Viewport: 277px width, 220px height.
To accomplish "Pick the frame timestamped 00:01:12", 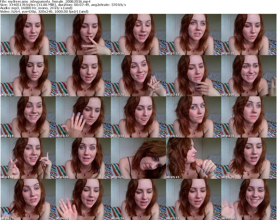I will tap(194, 34).
